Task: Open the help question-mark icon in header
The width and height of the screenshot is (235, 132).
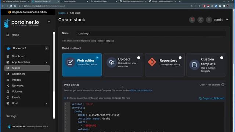Action: [200, 20]
